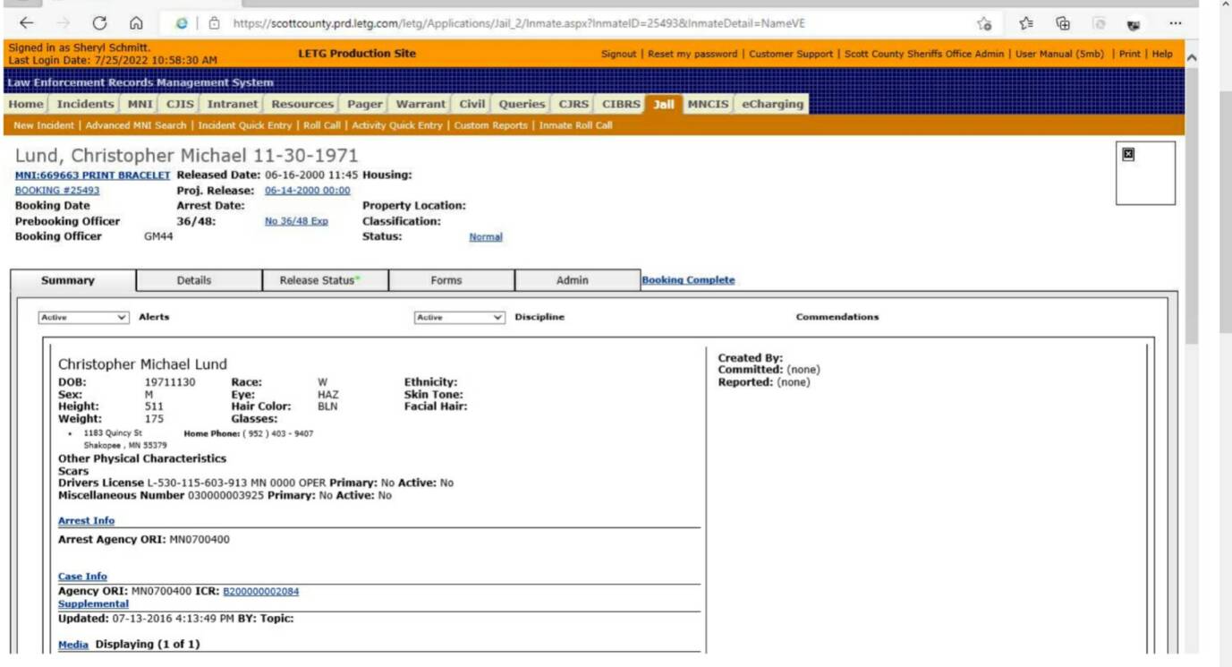Image resolution: width=1232 pixels, height=667 pixels.
Task: Open the browser home page icon
Action: 137,24
